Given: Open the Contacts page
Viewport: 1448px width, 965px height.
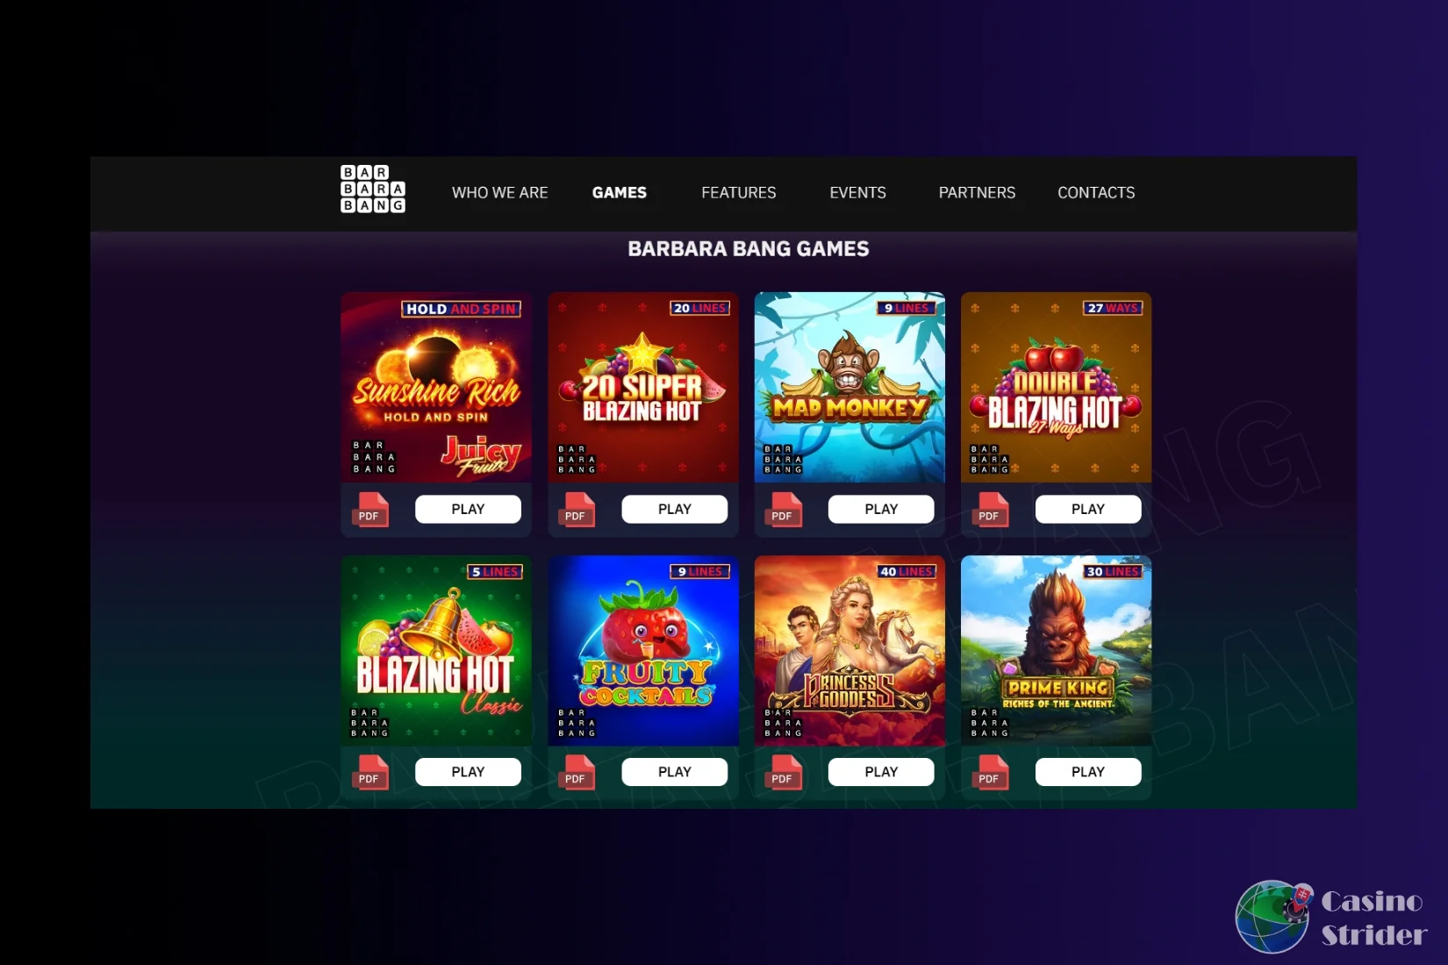Looking at the screenshot, I should (x=1096, y=193).
